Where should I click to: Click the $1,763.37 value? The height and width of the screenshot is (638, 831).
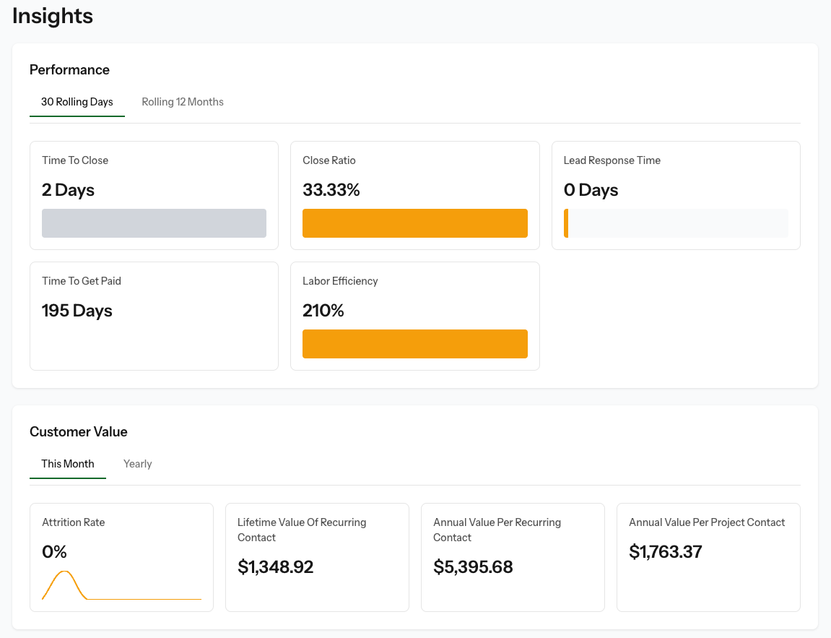coord(665,552)
